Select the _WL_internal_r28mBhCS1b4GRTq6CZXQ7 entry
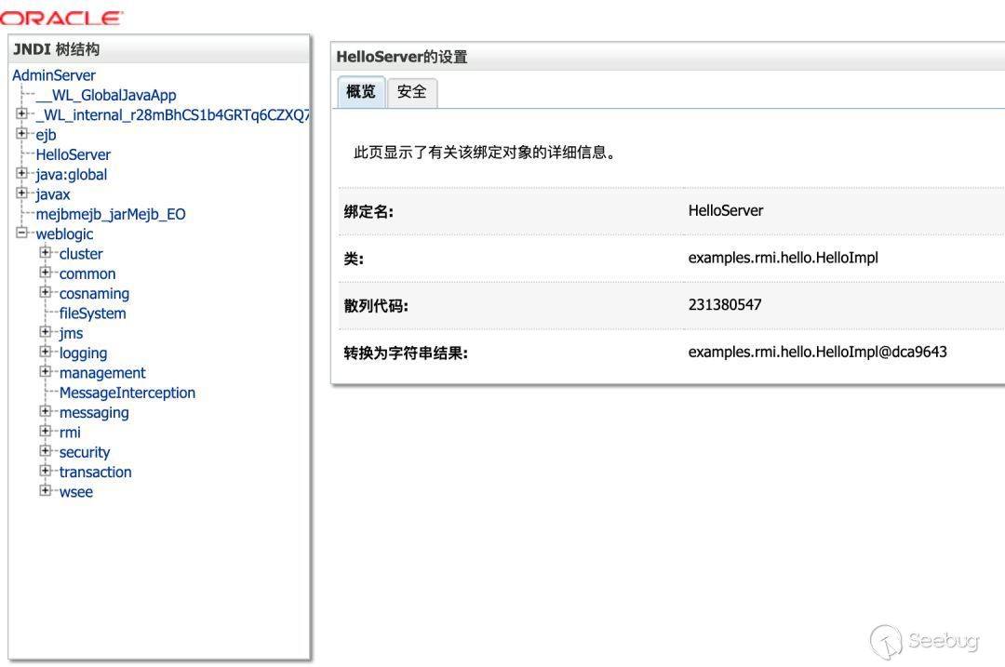1005x667 pixels. click(172, 115)
